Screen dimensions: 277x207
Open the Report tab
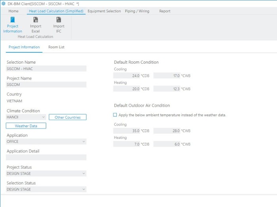[165, 11]
